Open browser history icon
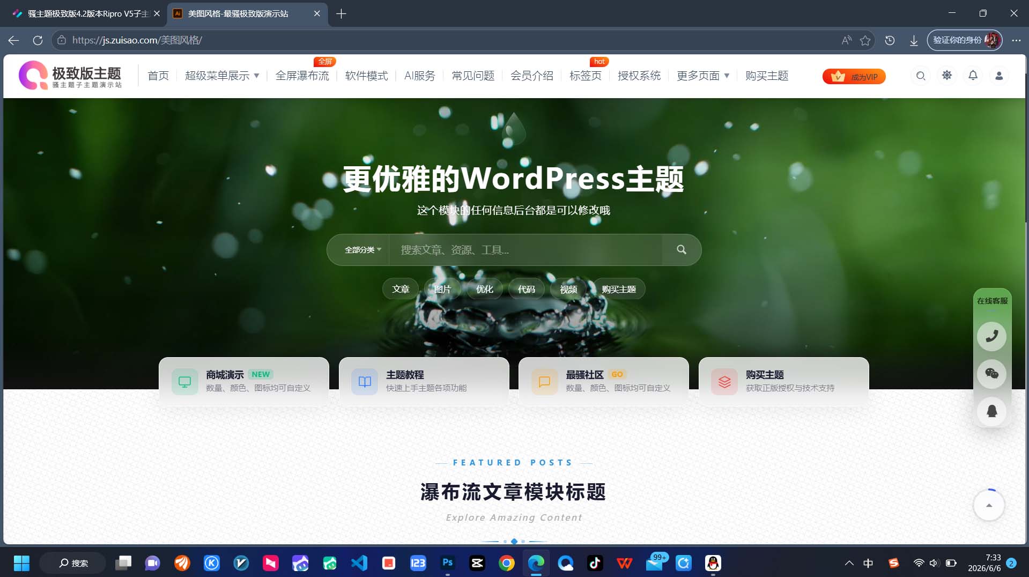Image resolution: width=1029 pixels, height=577 pixels. pos(890,40)
